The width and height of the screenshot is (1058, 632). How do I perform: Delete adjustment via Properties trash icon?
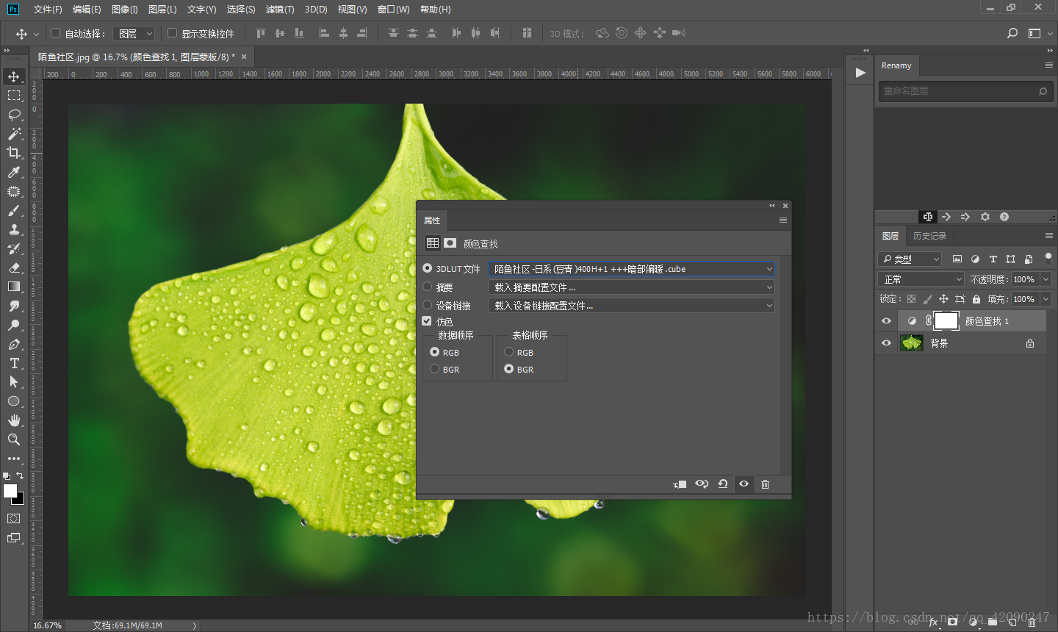pos(765,484)
